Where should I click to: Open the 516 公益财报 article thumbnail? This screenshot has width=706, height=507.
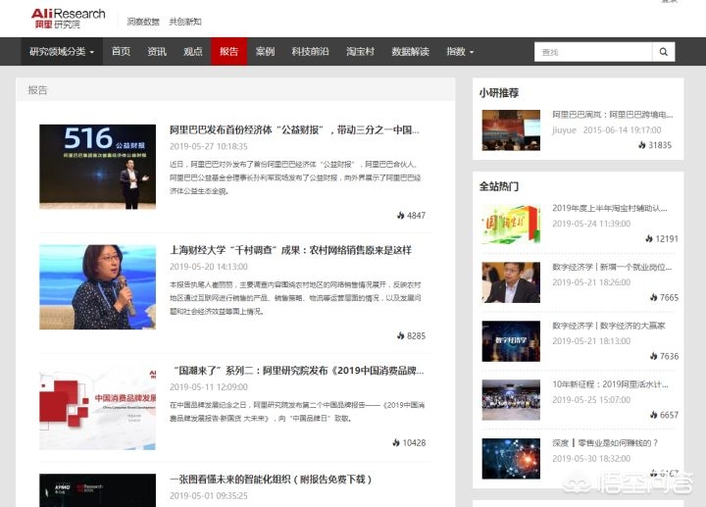tap(98, 167)
